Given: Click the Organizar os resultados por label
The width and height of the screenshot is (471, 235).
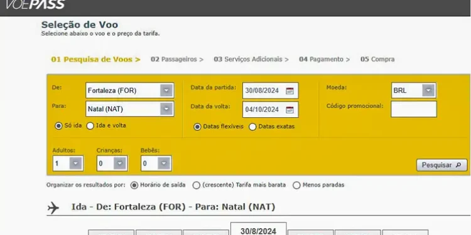Looking at the screenshot, I should (85, 185).
